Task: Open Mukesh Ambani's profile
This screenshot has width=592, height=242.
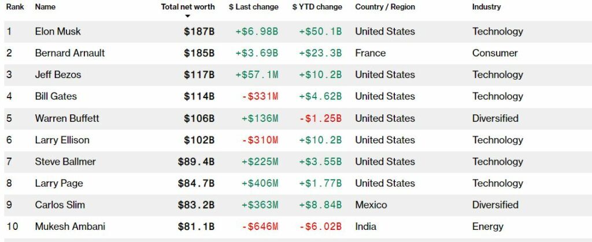Action: 70,226
